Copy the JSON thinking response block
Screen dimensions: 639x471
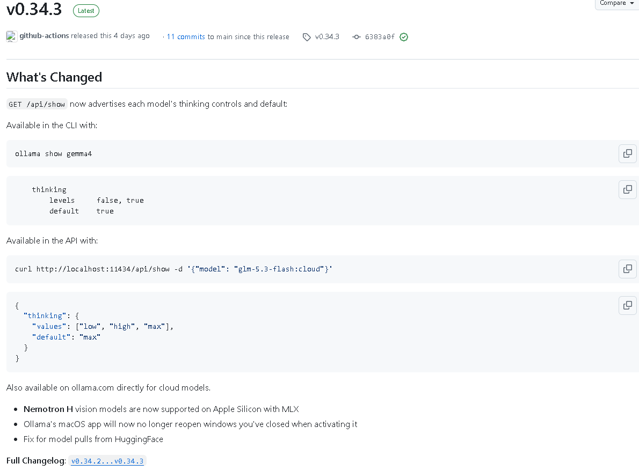(628, 305)
